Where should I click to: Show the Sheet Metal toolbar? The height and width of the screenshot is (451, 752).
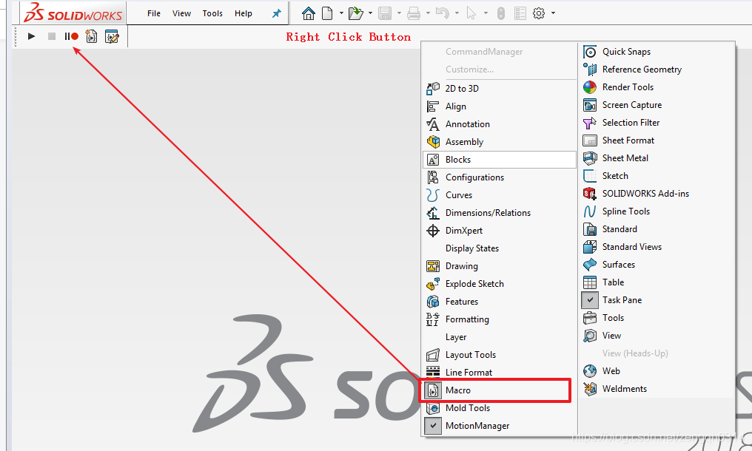pyautogui.click(x=657, y=158)
